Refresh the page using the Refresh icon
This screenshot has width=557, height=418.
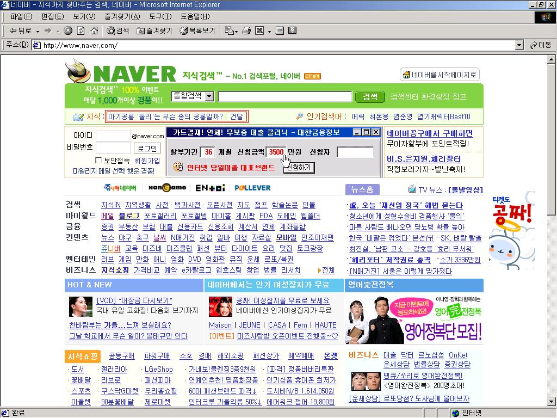[x=81, y=31]
